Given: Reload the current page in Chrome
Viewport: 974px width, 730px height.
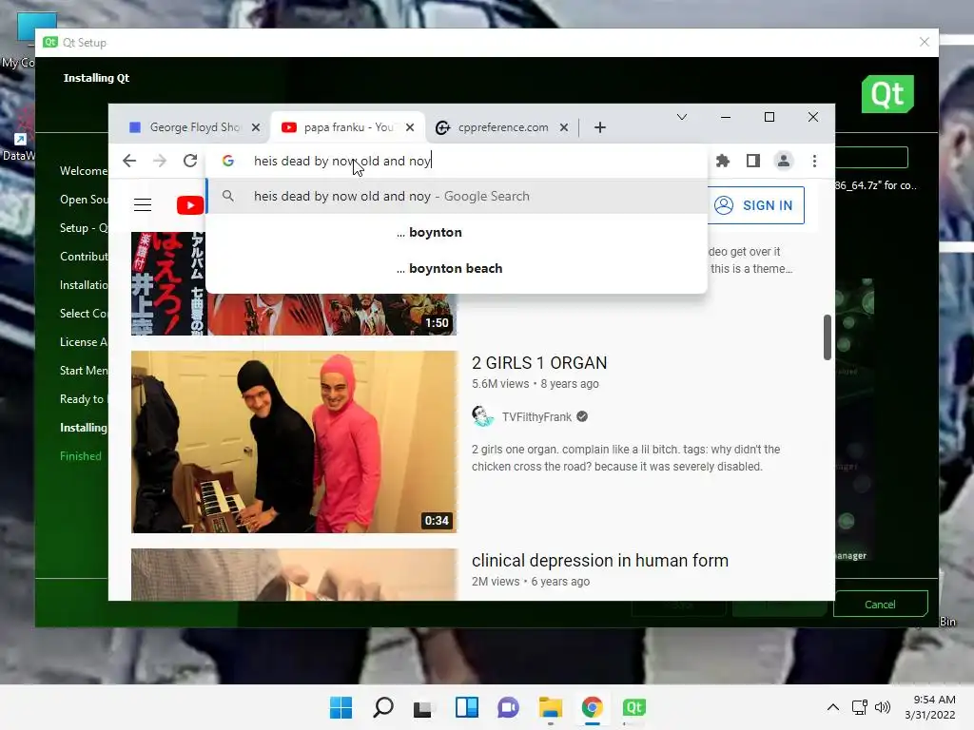Looking at the screenshot, I should point(190,162).
